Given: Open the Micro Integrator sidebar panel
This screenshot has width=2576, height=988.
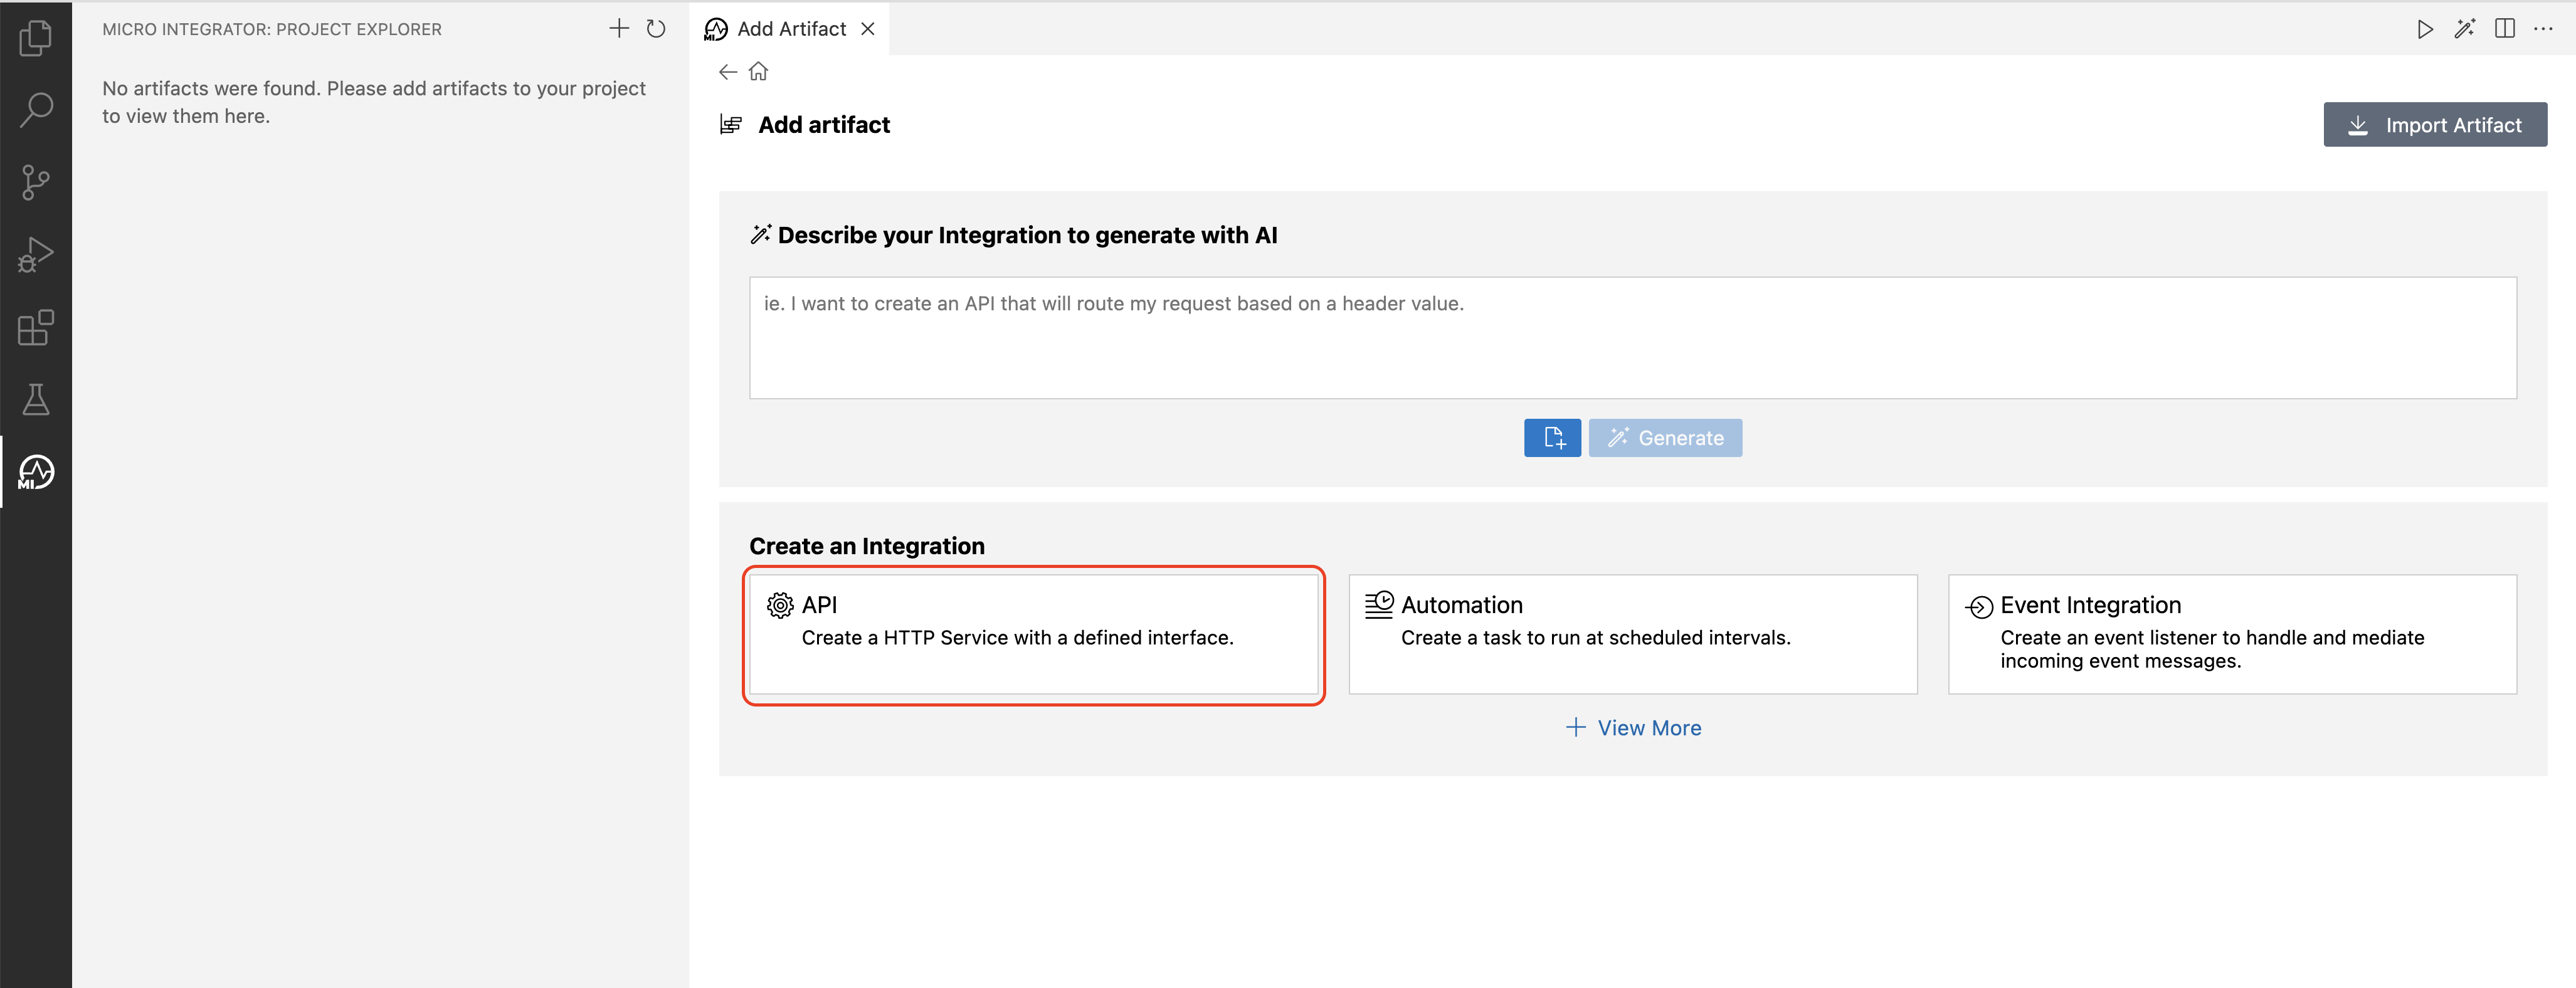Looking at the screenshot, I should tap(35, 472).
